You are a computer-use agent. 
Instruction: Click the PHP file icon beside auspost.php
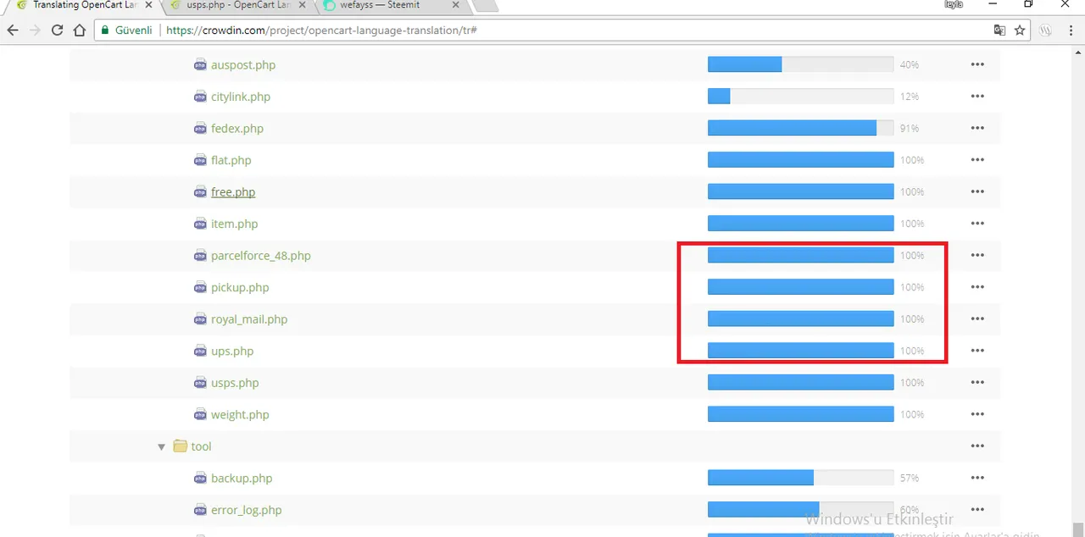click(x=200, y=64)
